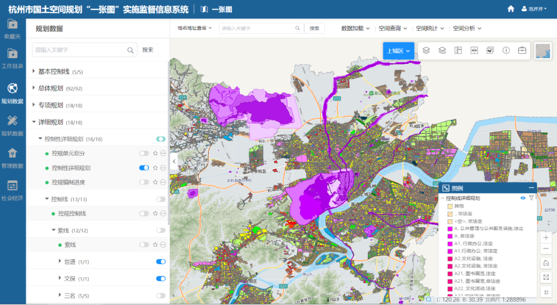
Task: Turn off the 文保 (1/1) switch
Action: click(161, 279)
